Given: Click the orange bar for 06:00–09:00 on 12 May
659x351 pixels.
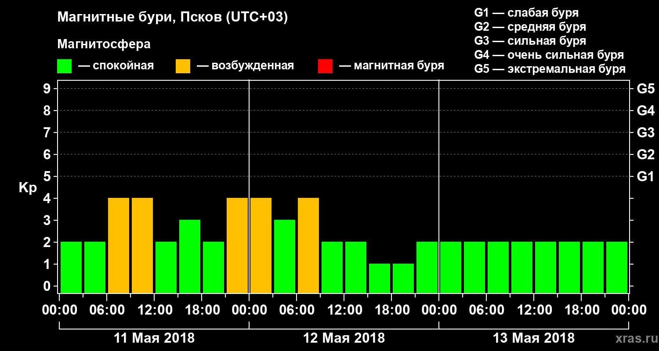Looking at the screenshot, I should coord(308,245).
